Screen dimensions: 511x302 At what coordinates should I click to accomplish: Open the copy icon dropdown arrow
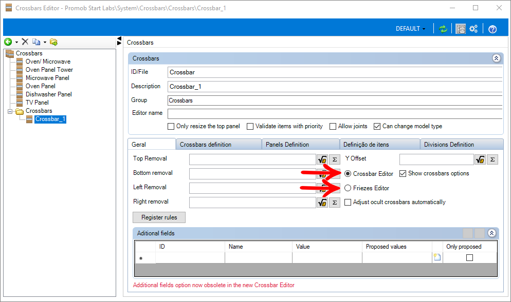click(x=45, y=42)
